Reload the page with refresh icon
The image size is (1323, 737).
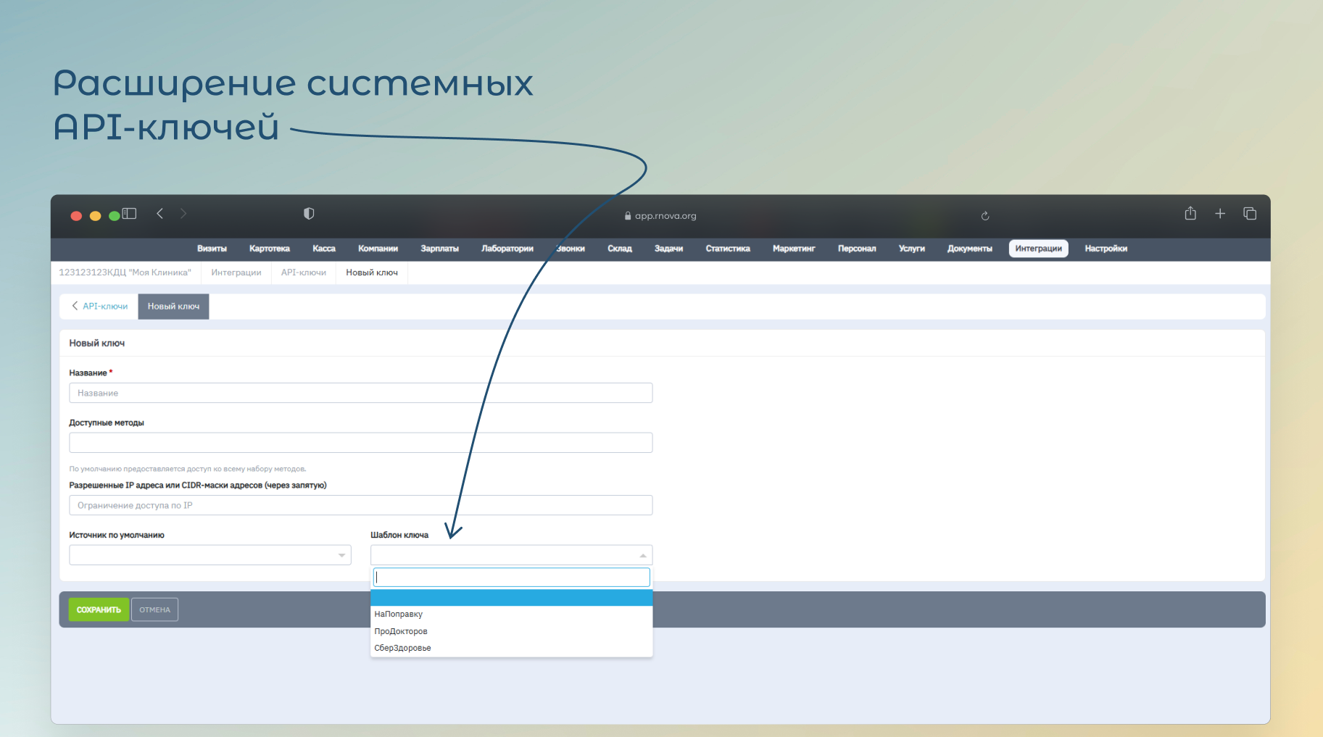(x=985, y=216)
